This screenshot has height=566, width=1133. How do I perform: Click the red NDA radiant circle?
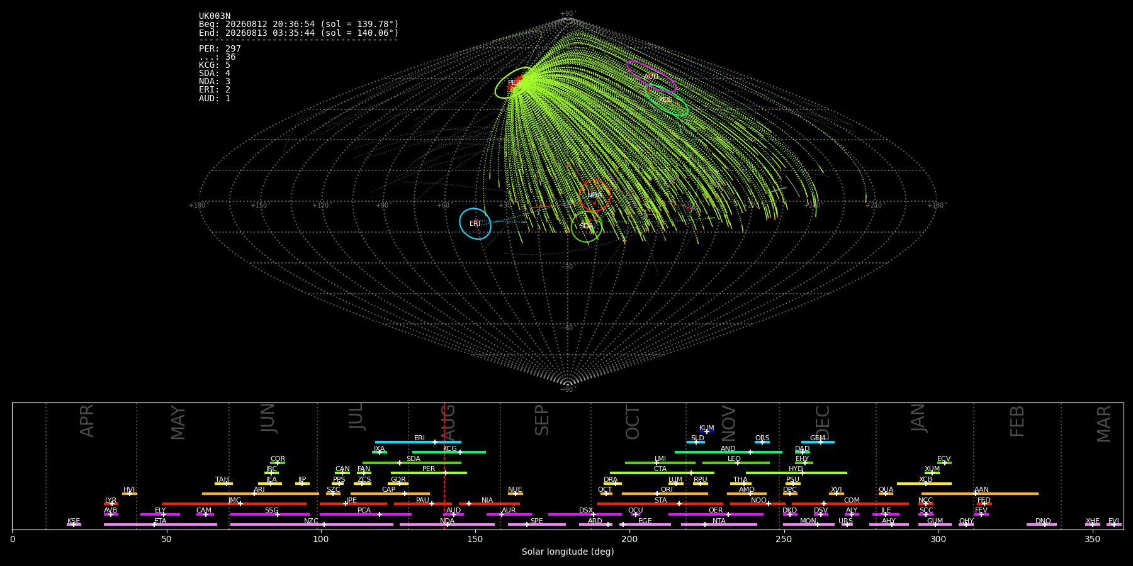point(595,196)
